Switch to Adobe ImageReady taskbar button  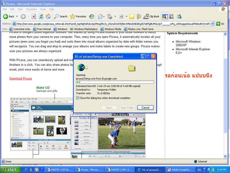coord(180,170)
